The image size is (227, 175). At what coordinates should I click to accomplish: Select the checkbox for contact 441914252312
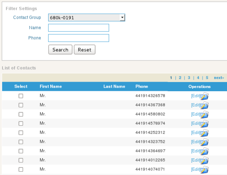coord(21,133)
